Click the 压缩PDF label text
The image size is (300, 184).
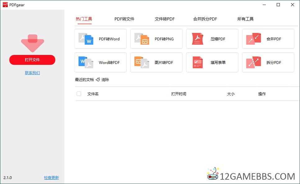218,39
